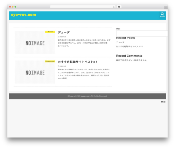The height and width of the screenshot is (148, 175).
Task: Open eye-rcv.com link in footer copyright
Action: tap(86, 96)
